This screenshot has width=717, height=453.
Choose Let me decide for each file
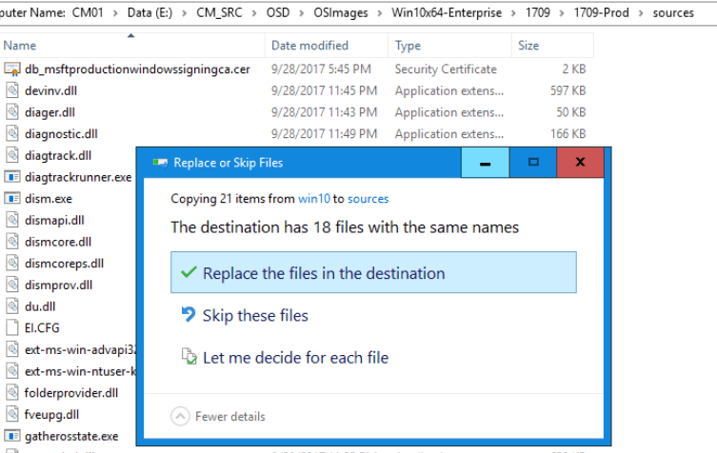tap(295, 358)
